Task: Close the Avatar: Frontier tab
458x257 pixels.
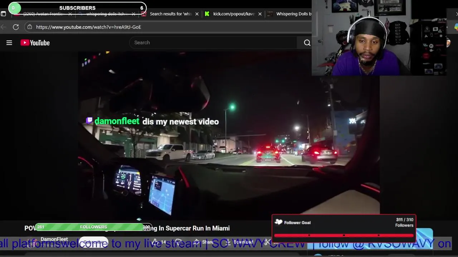Action: (x=70, y=14)
